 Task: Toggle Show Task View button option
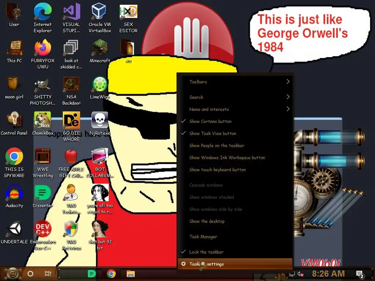tap(235, 134)
